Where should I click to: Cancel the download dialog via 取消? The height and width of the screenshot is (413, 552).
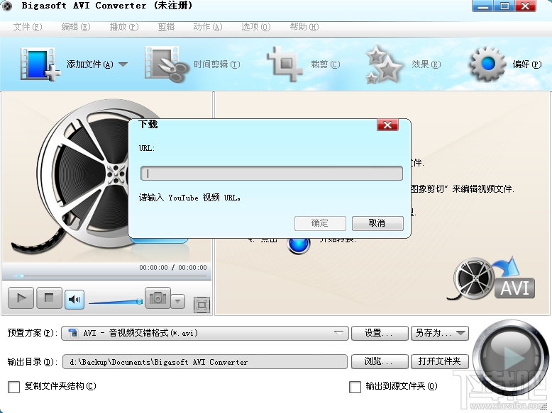coord(377,223)
